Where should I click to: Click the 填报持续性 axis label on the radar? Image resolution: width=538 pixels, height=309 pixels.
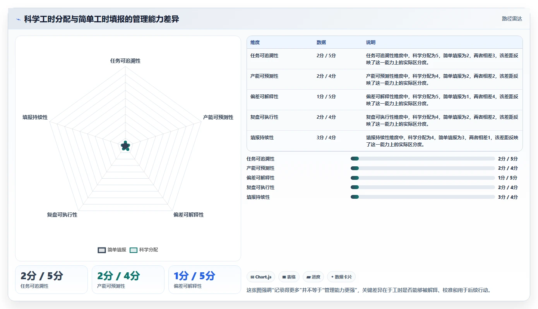click(x=35, y=117)
